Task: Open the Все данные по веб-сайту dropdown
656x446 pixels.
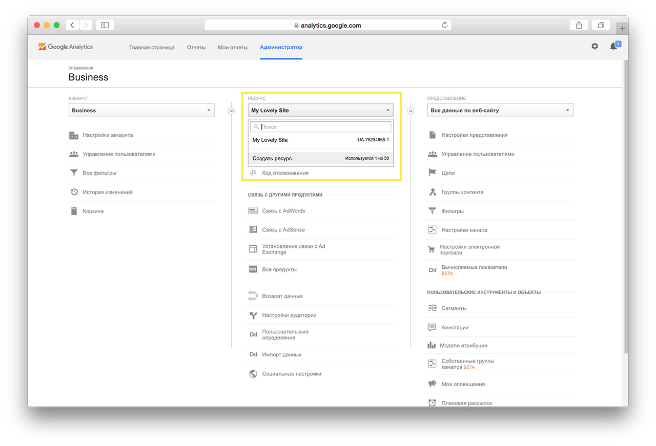Action: tap(500, 111)
